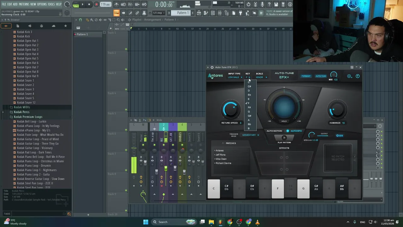Collapse the Kodak Premium Loops folder
Screen dimensions: 403x227
28,117
